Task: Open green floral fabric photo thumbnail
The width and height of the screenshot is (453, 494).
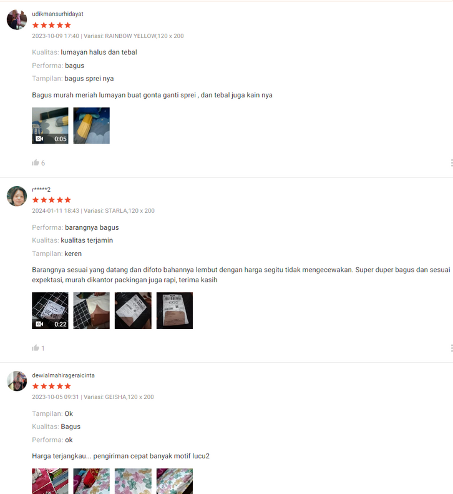Action: click(x=133, y=481)
